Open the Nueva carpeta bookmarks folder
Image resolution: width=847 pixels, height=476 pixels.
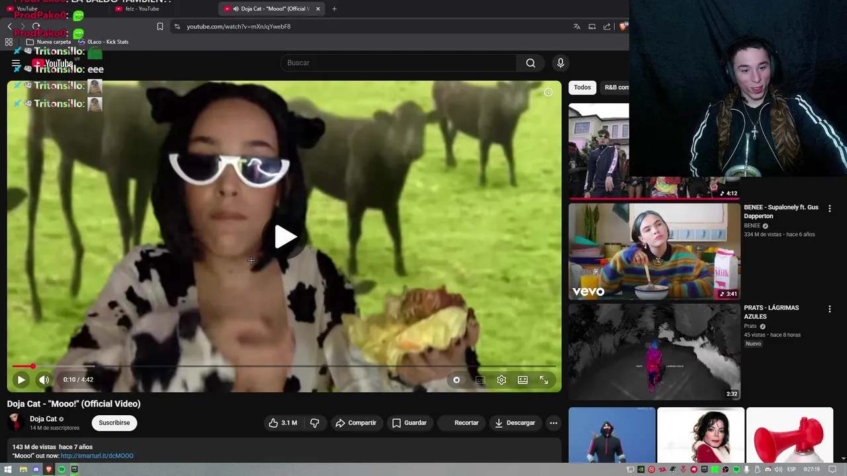pyautogui.click(x=48, y=42)
